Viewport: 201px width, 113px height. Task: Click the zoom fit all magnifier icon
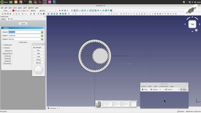click(38, 14)
